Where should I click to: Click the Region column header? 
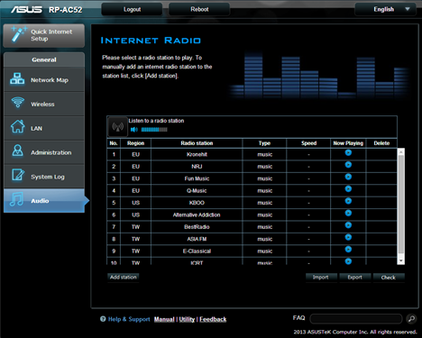135,143
